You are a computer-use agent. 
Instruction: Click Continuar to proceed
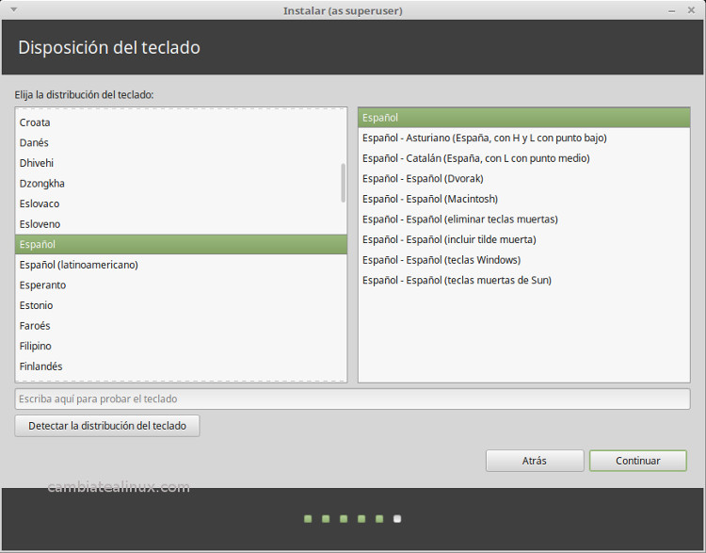click(638, 461)
